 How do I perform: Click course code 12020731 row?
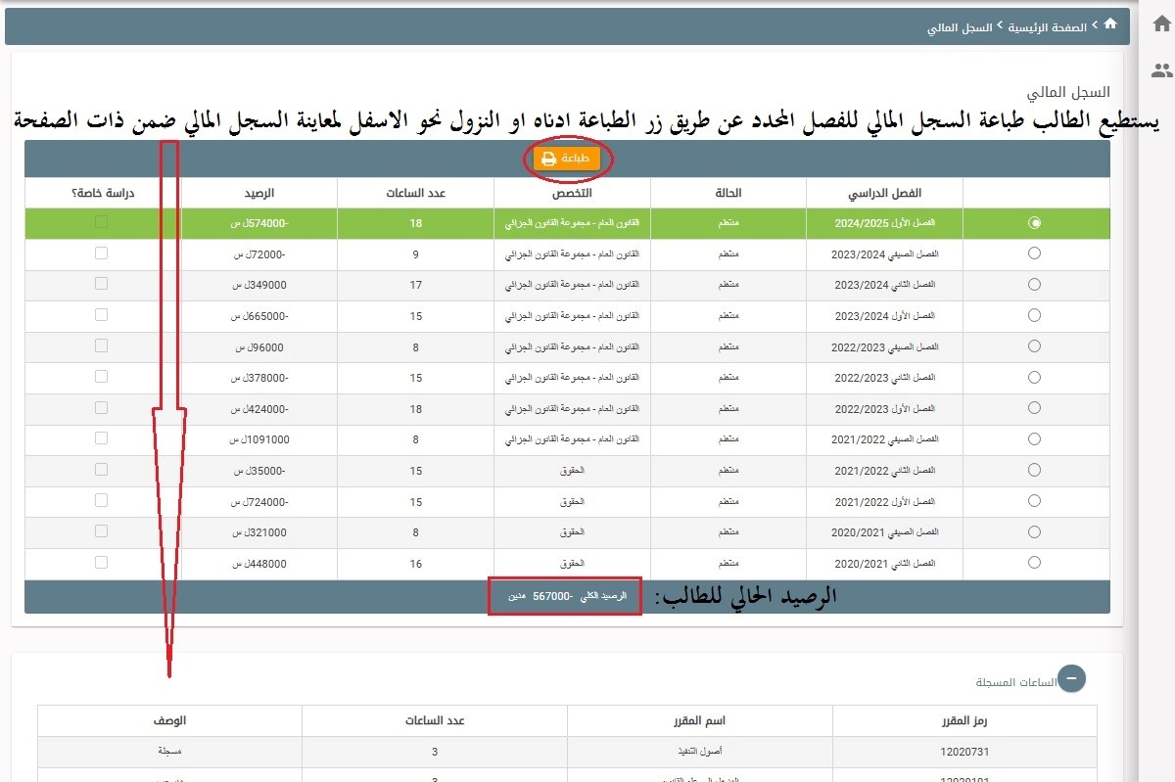click(x=965, y=752)
